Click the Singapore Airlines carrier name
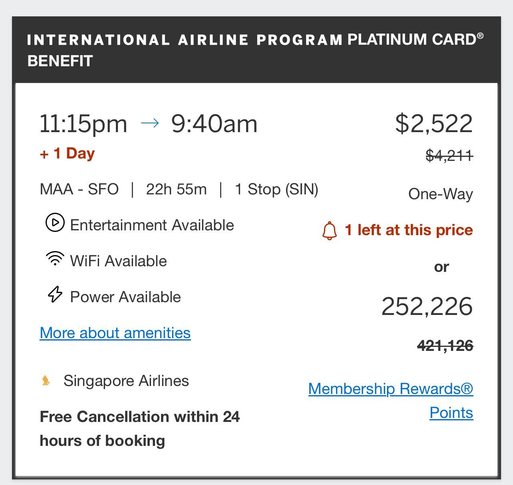The width and height of the screenshot is (513, 485). point(126,381)
